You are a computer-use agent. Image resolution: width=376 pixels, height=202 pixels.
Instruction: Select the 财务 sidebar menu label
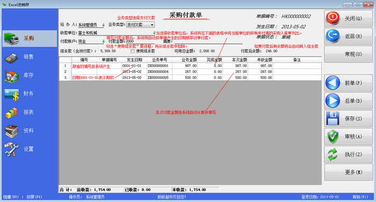click(28, 94)
